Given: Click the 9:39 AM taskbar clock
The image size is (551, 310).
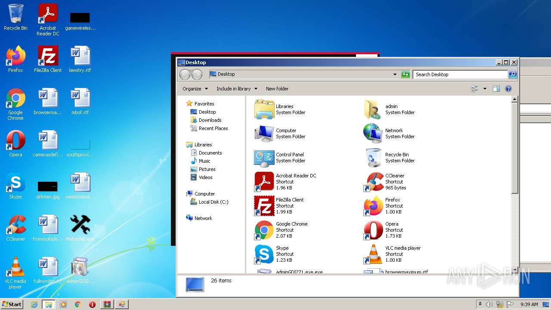Looking at the screenshot, I should pyautogui.click(x=529, y=304).
